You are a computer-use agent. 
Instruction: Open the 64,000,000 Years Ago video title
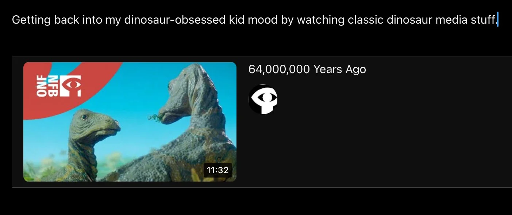pos(307,69)
